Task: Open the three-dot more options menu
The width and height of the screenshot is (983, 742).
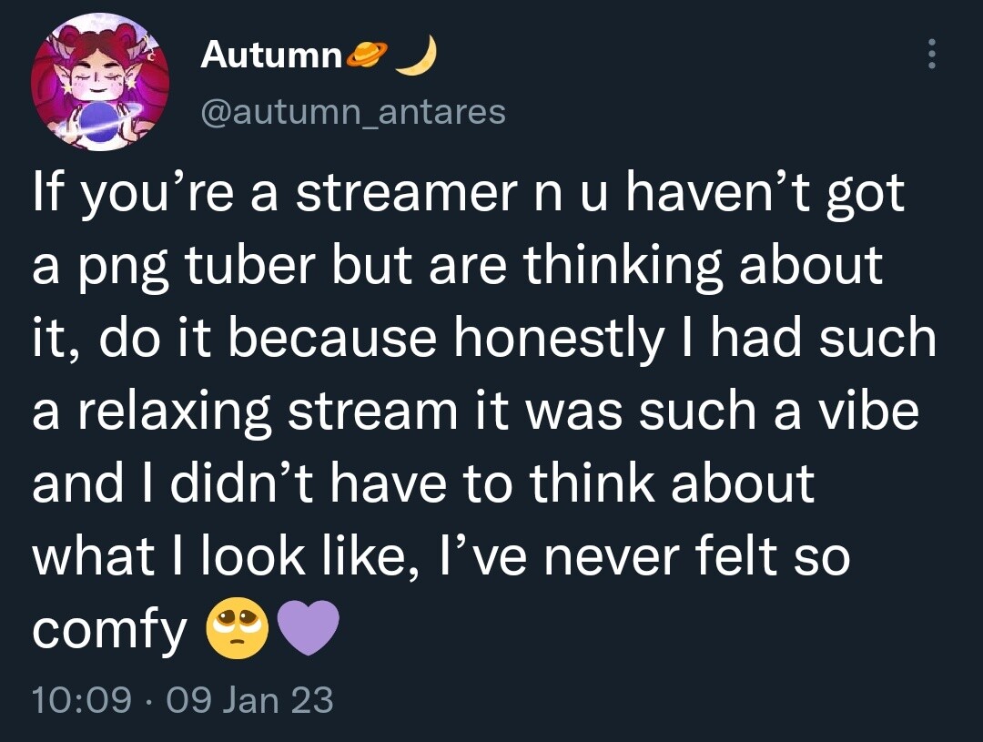Action: click(x=932, y=54)
